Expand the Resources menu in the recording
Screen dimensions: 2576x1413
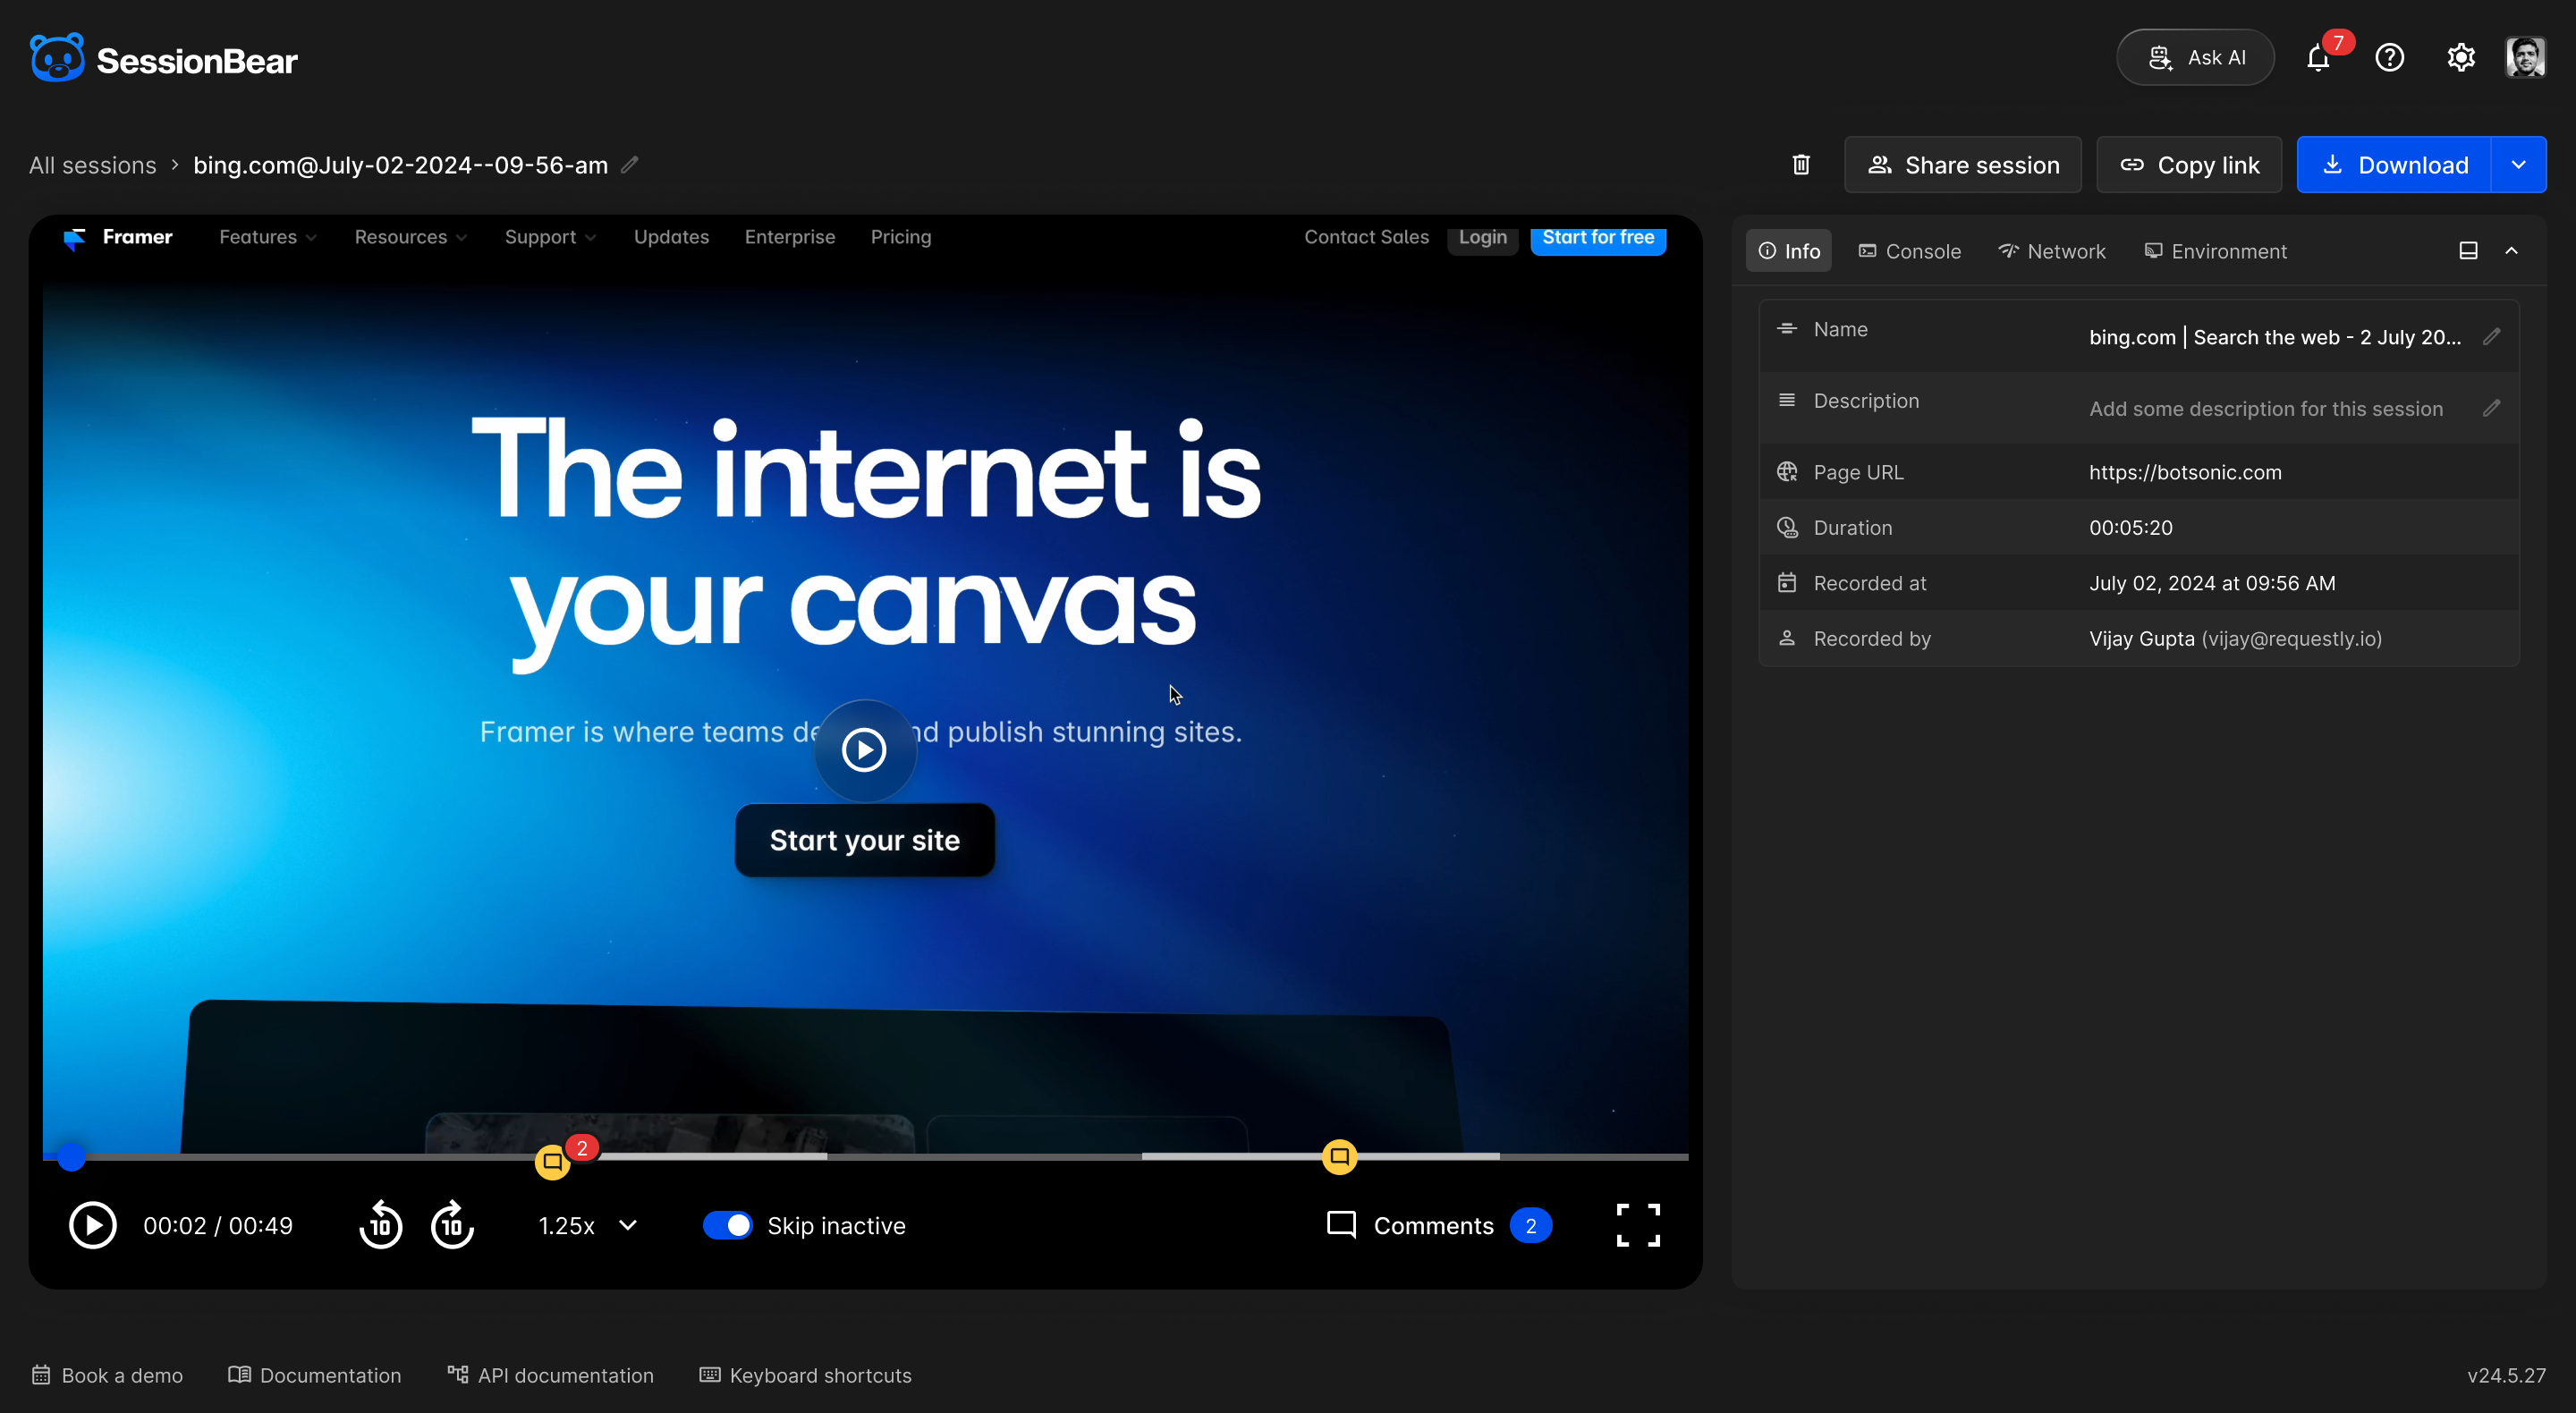point(411,237)
